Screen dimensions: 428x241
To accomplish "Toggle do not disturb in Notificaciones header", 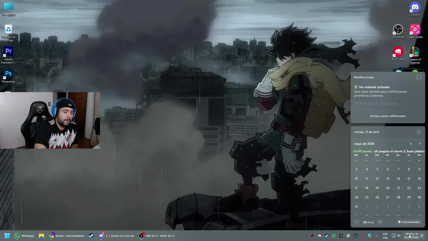I will tap(419, 77).
